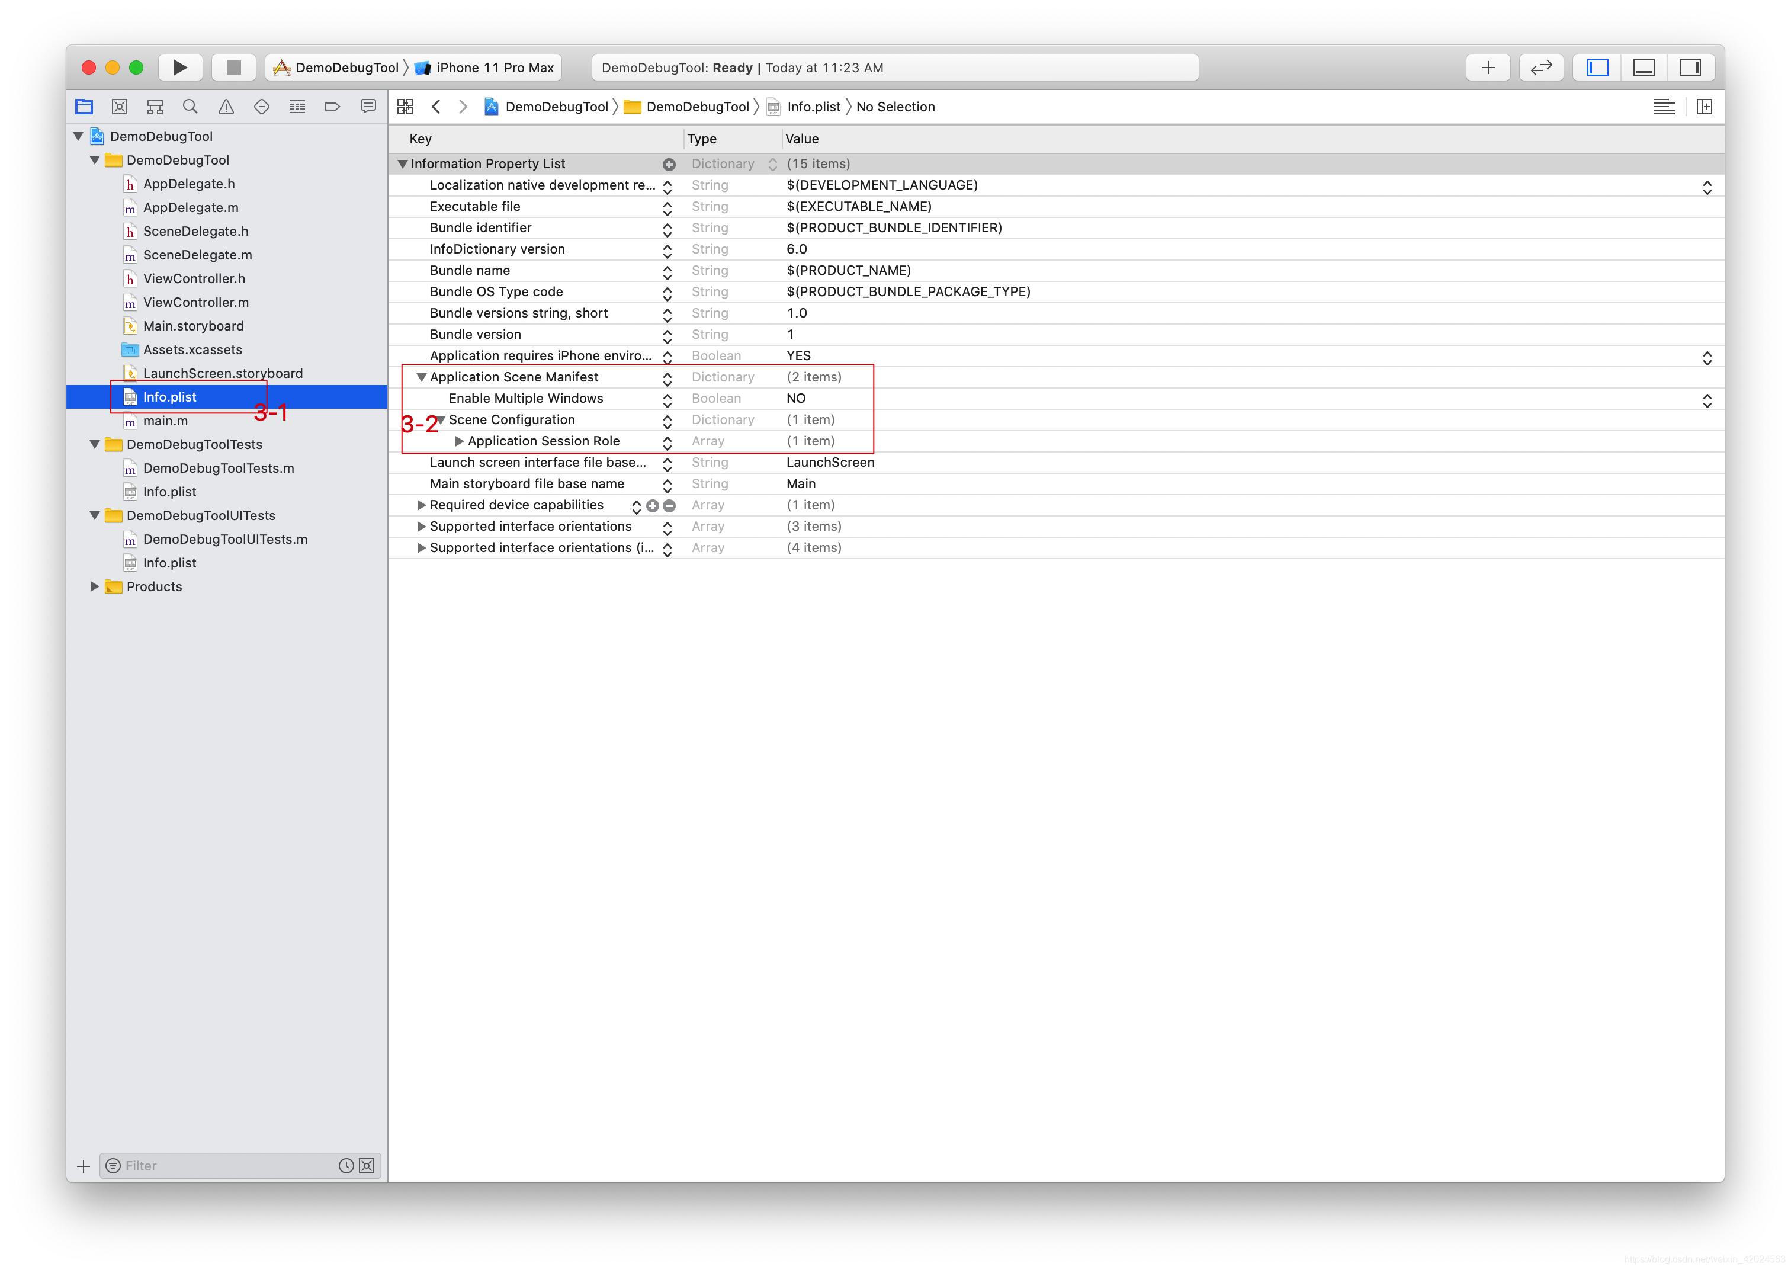Click the Library plus button

(x=1487, y=68)
